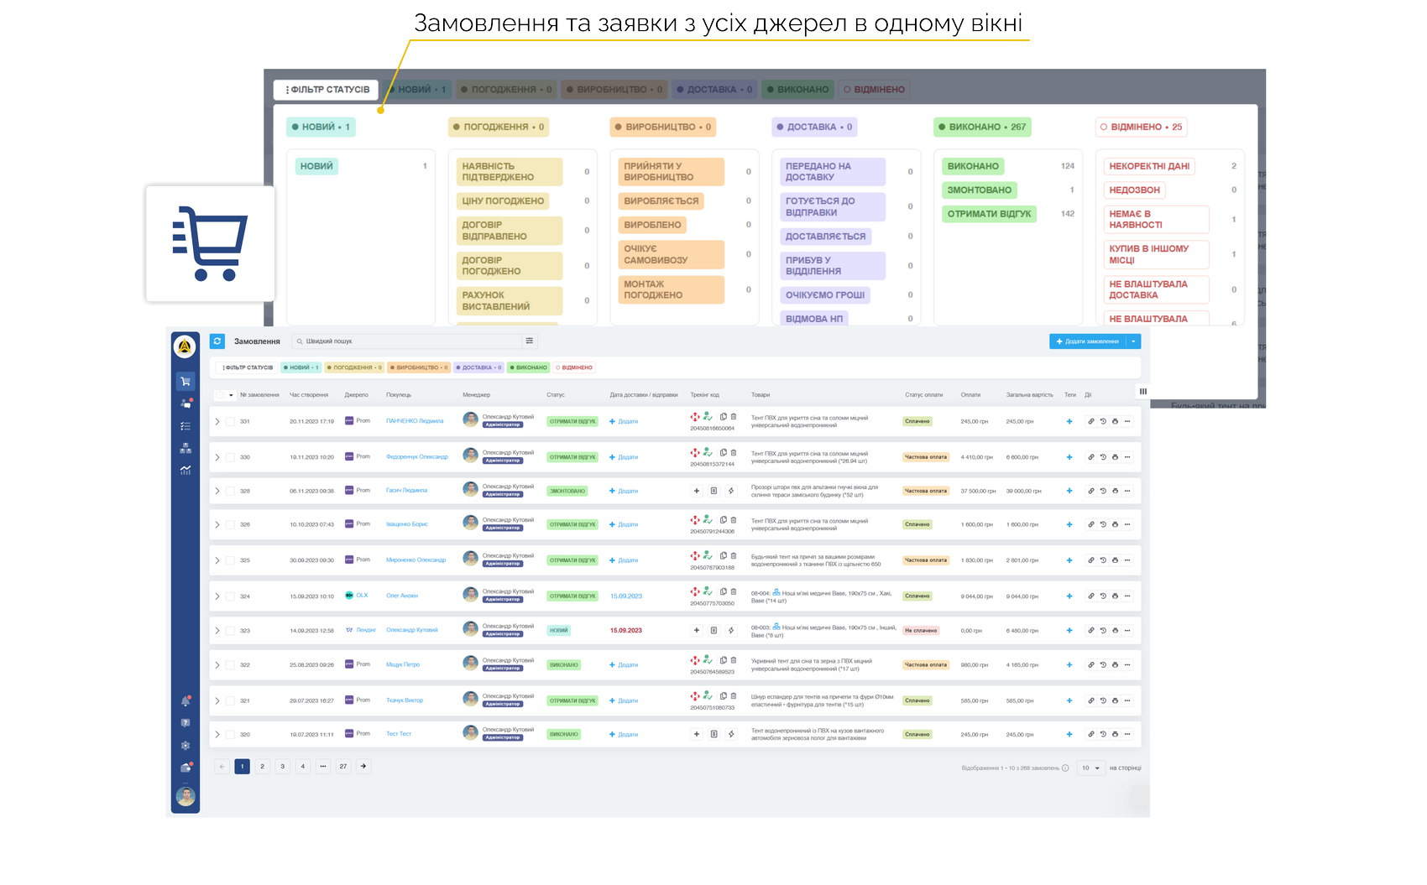Image resolution: width=1427 pixels, height=885 pixels.
Task: Tick the checkbox for order 324
Action: 230,596
